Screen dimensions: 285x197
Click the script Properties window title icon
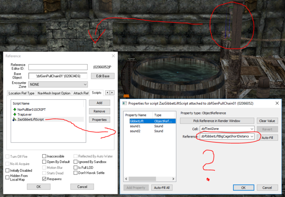(125, 103)
